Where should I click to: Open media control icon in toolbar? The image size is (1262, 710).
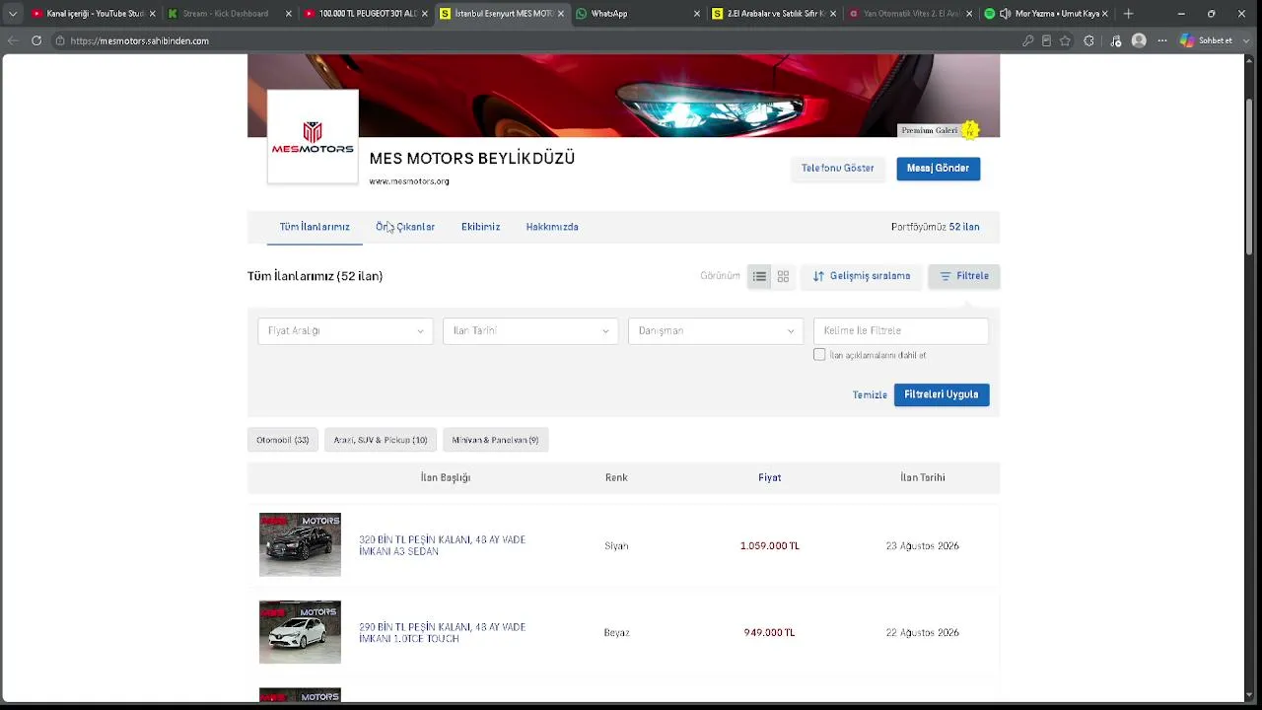[x=1115, y=40]
